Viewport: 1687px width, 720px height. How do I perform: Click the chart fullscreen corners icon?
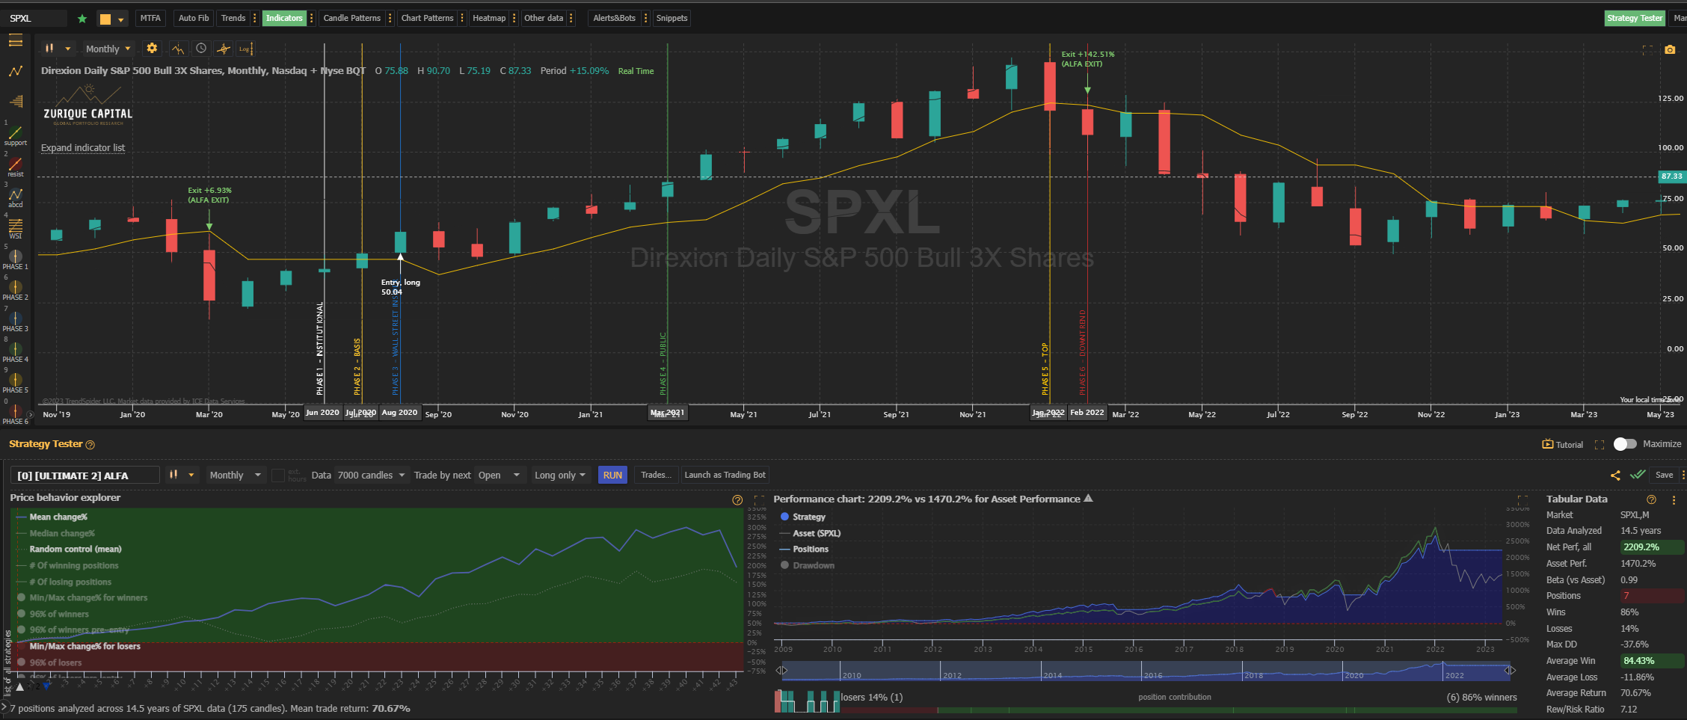tap(1647, 49)
